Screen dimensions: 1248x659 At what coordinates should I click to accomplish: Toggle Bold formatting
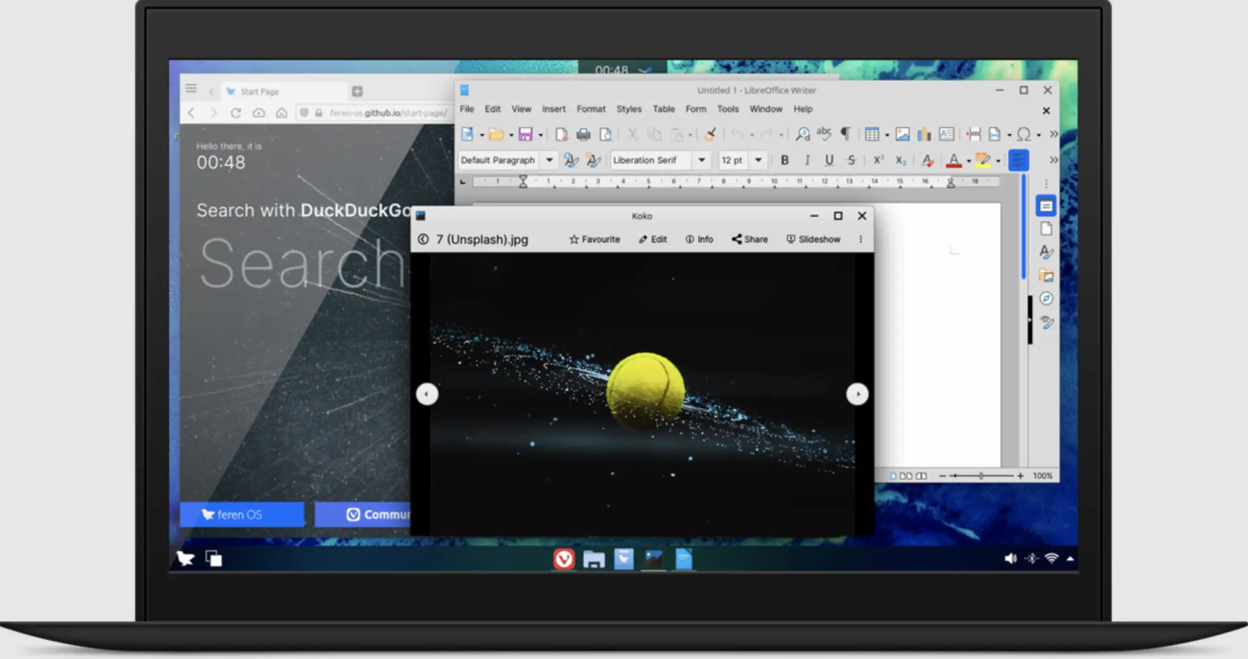785,160
